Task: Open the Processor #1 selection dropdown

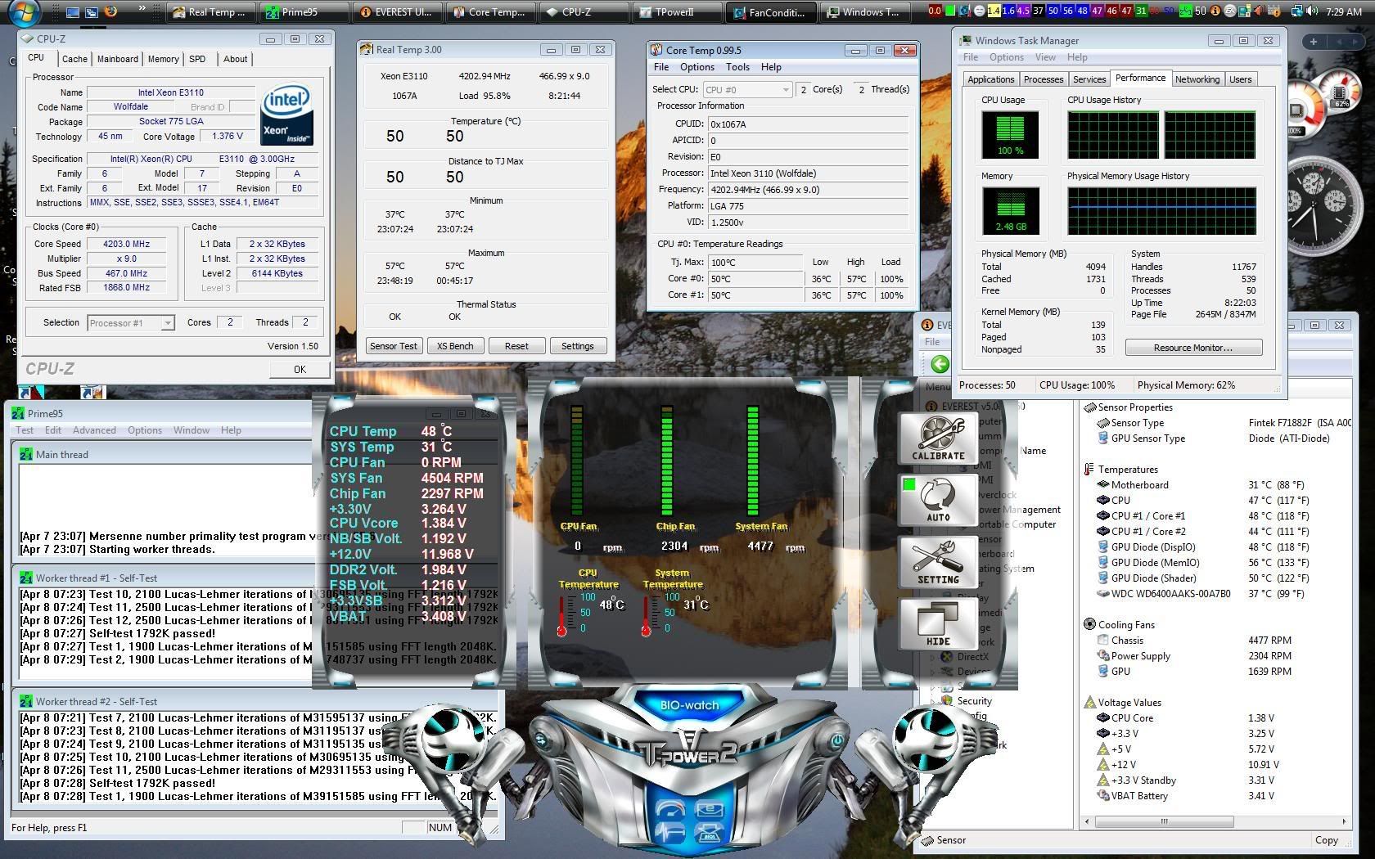Action: (x=131, y=323)
